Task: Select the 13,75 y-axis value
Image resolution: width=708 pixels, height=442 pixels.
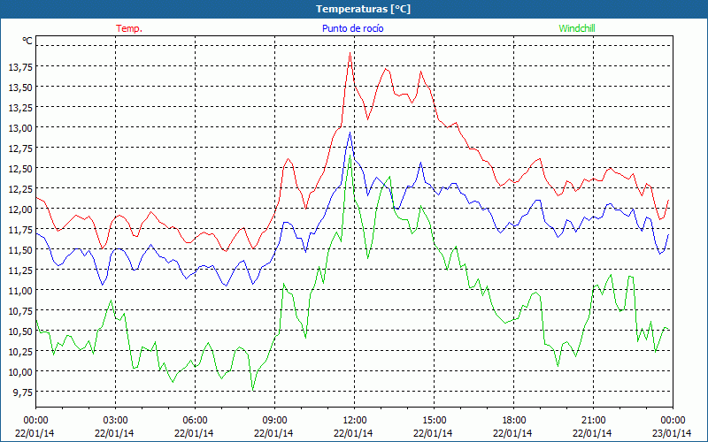Action: [x=20, y=67]
